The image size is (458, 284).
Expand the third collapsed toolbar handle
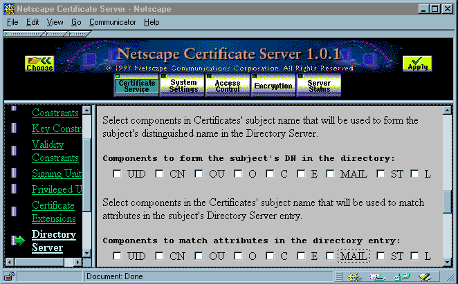coord(77,34)
